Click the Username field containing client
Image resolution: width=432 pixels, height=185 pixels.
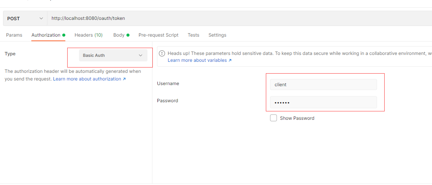coord(323,85)
